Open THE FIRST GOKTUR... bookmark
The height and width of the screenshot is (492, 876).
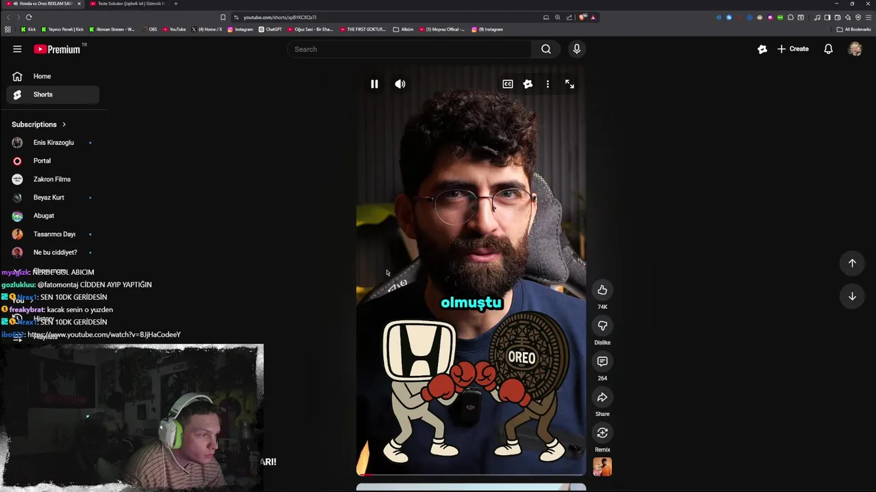click(363, 29)
